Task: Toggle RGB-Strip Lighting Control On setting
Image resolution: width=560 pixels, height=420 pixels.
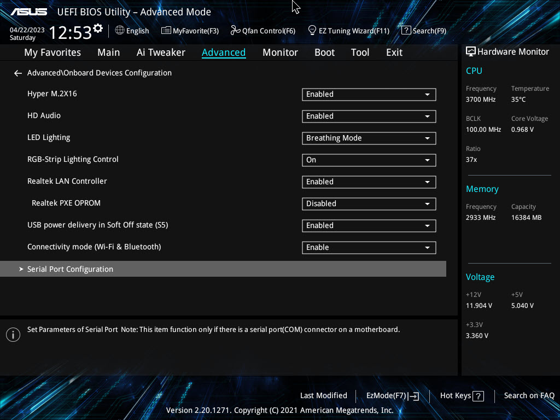Action: [369, 160]
